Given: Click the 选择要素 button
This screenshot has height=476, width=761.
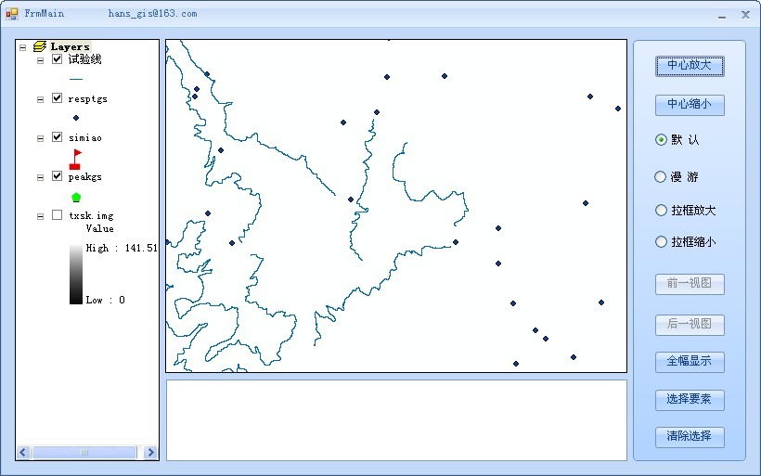Looking at the screenshot, I should pyautogui.click(x=690, y=400).
